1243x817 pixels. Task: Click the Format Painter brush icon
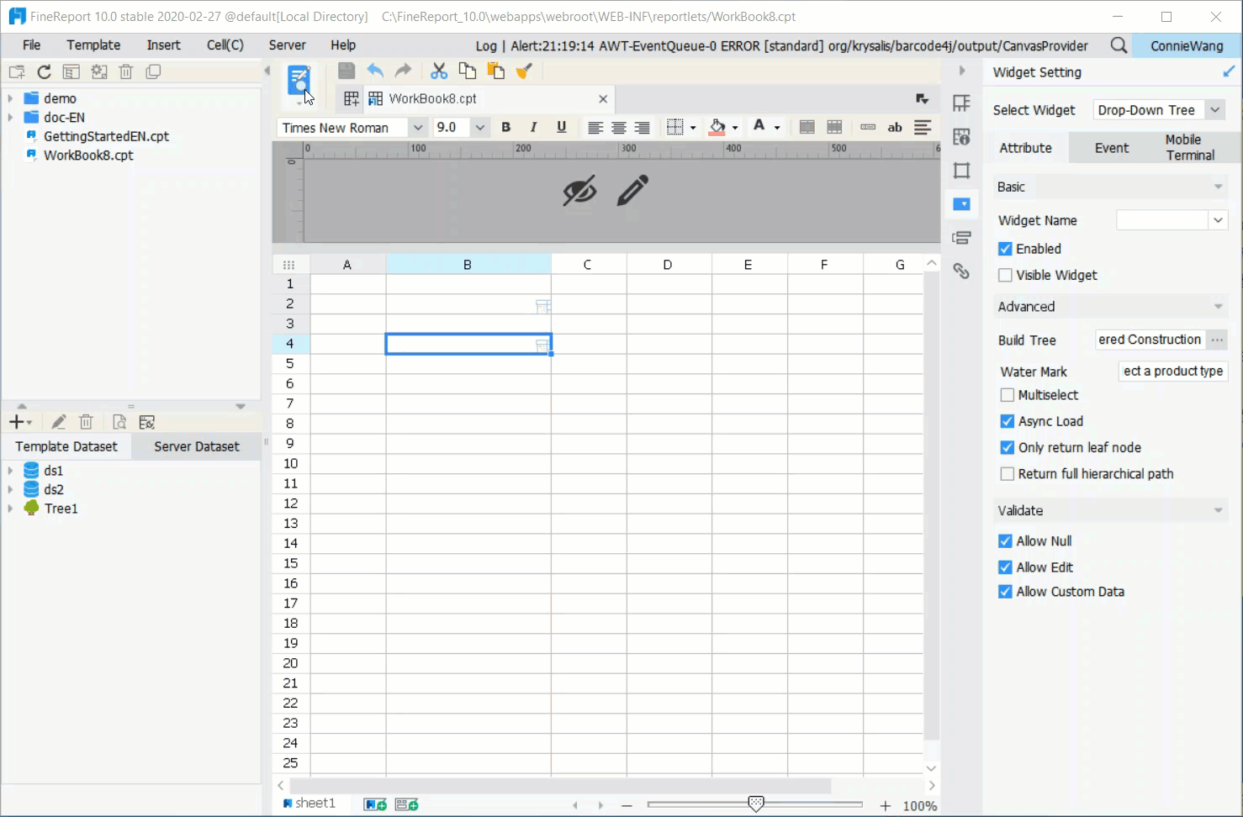[x=524, y=71]
